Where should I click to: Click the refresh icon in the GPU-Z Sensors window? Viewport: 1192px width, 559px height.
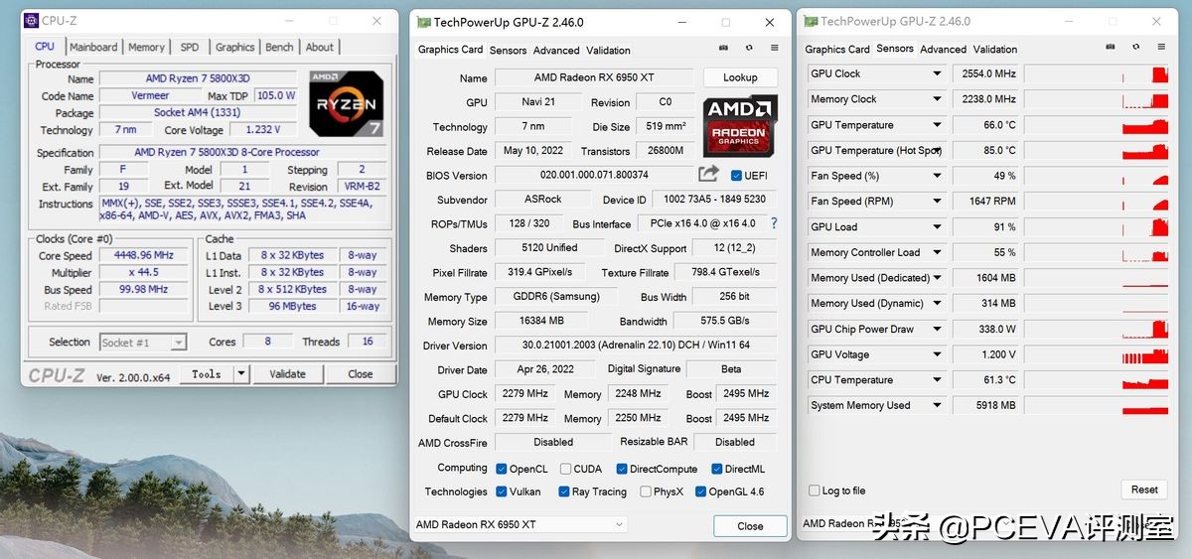click(x=1135, y=47)
